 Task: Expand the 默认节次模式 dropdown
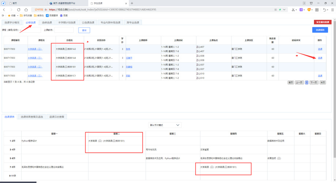tap(165, 125)
